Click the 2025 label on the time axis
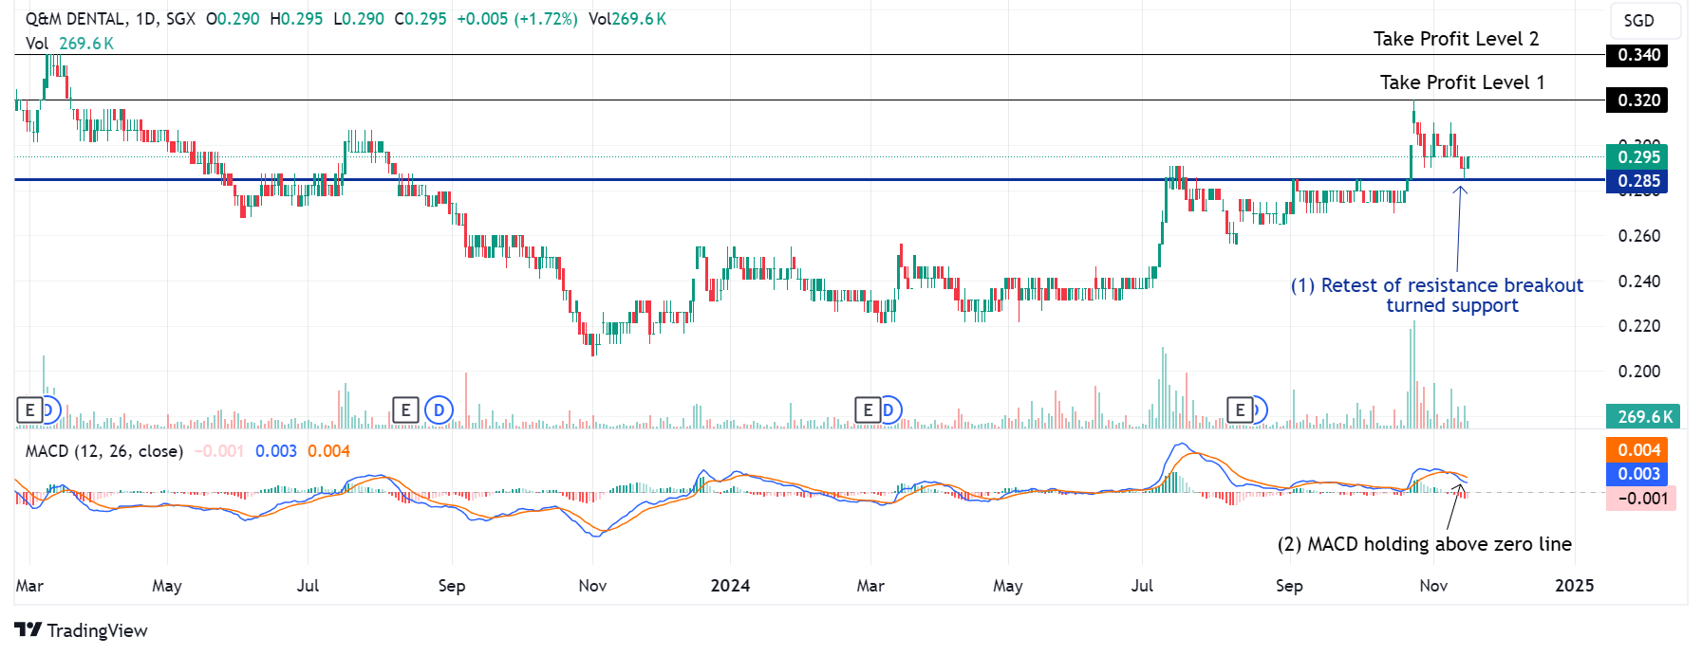1702x655 pixels. point(1575,586)
